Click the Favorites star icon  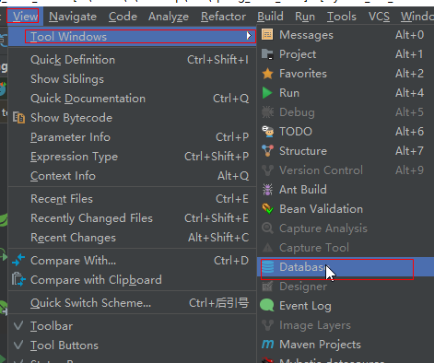coord(267,74)
